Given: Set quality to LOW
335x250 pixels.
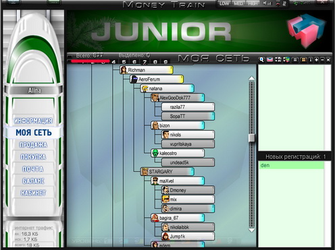Looking at the screenshot, I should tap(224, 3).
